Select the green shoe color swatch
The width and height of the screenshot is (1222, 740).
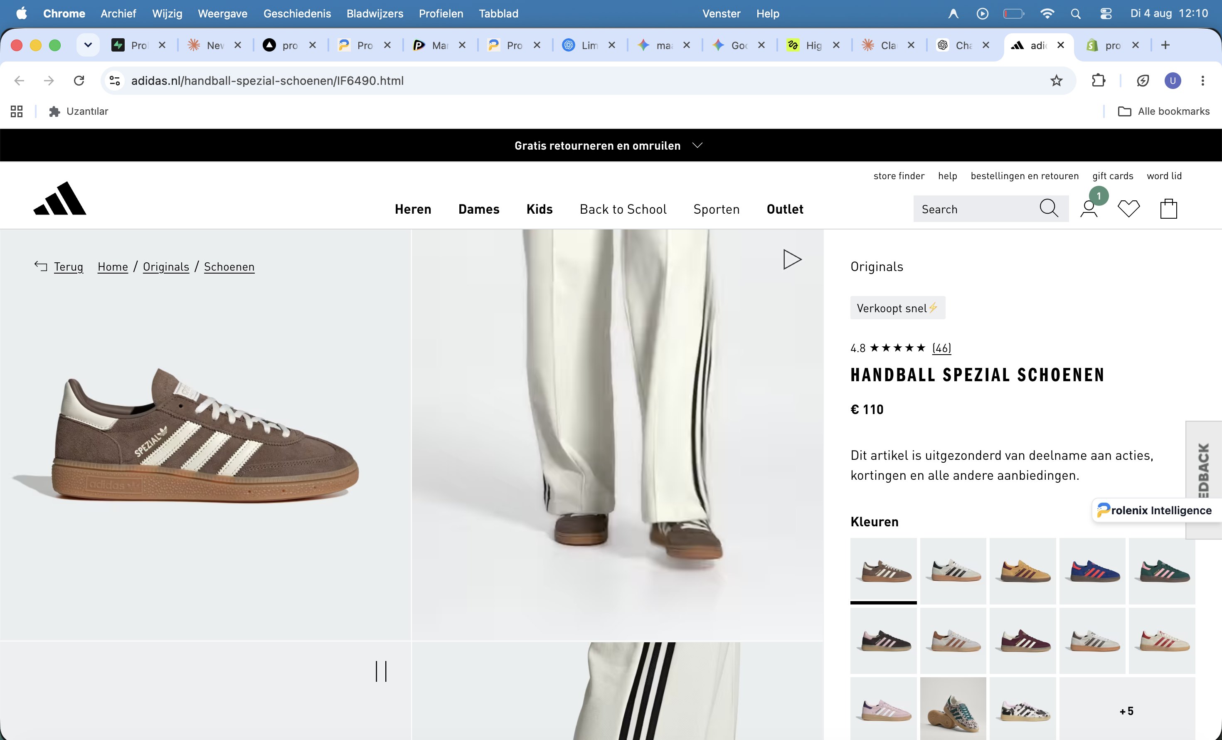pos(1162,571)
